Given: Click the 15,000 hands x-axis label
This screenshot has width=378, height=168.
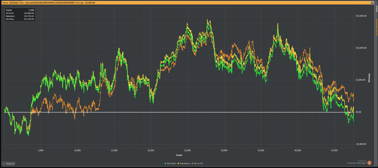Looking at the screenshot, I should tap(114, 150).
